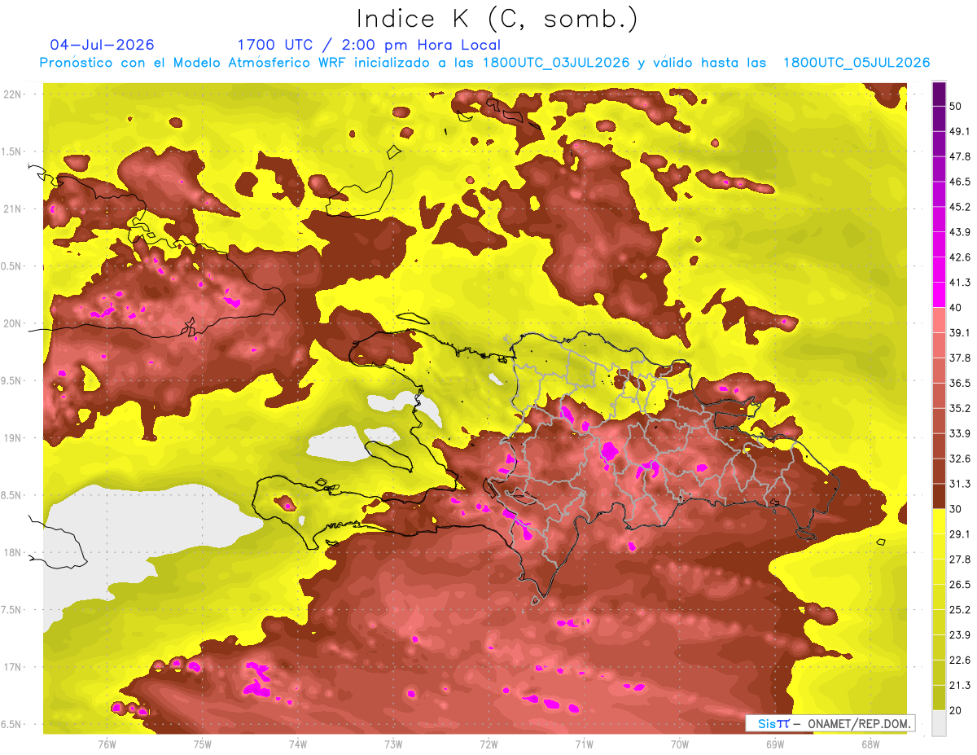Viewport: 977px width, 755px height.
Task: Click the colorbar value 26.5
Action: click(x=959, y=584)
